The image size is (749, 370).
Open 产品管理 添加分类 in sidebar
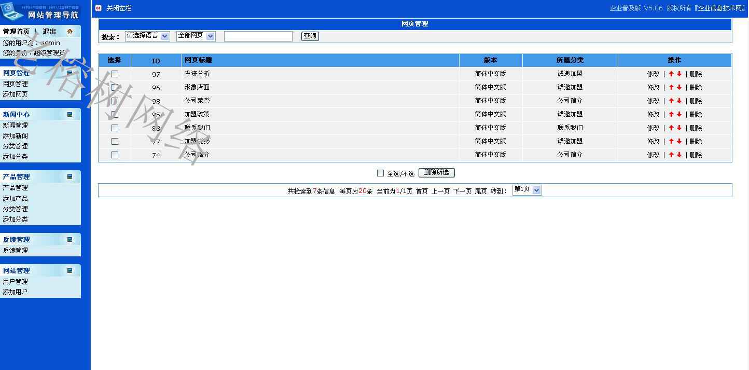15,219
